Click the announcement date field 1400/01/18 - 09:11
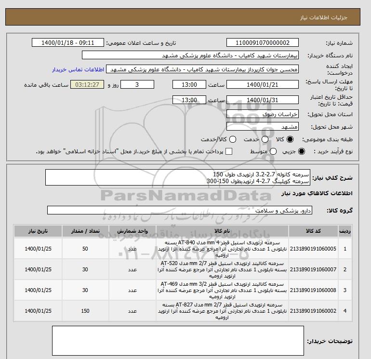 pos(67,42)
